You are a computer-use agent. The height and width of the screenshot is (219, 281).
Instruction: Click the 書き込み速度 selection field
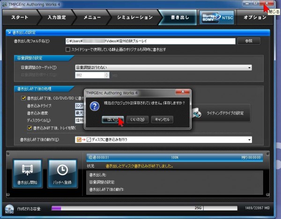(x=80, y=113)
